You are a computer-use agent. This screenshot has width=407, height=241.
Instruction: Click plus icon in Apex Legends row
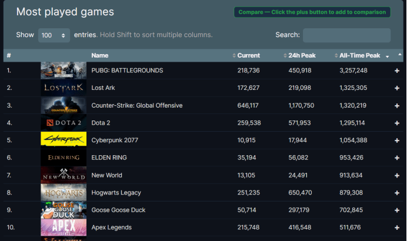[397, 227]
